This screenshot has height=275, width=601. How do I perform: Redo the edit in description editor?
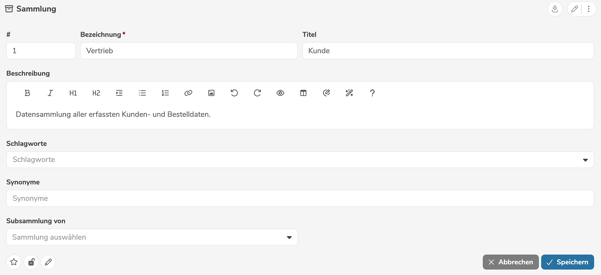pos(257,93)
